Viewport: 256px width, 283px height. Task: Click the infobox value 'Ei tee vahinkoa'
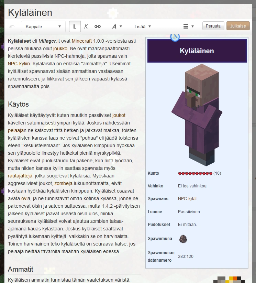pos(192,186)
